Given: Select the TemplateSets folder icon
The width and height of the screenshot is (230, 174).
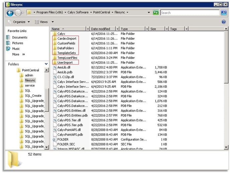Looking at the screenshot, I should coord(55,53).
